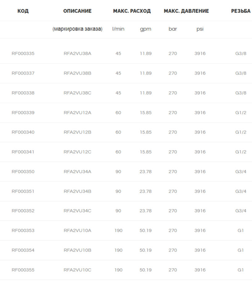Select product code RF000355
The image size is (252, 282).
[x=23, y=270]
